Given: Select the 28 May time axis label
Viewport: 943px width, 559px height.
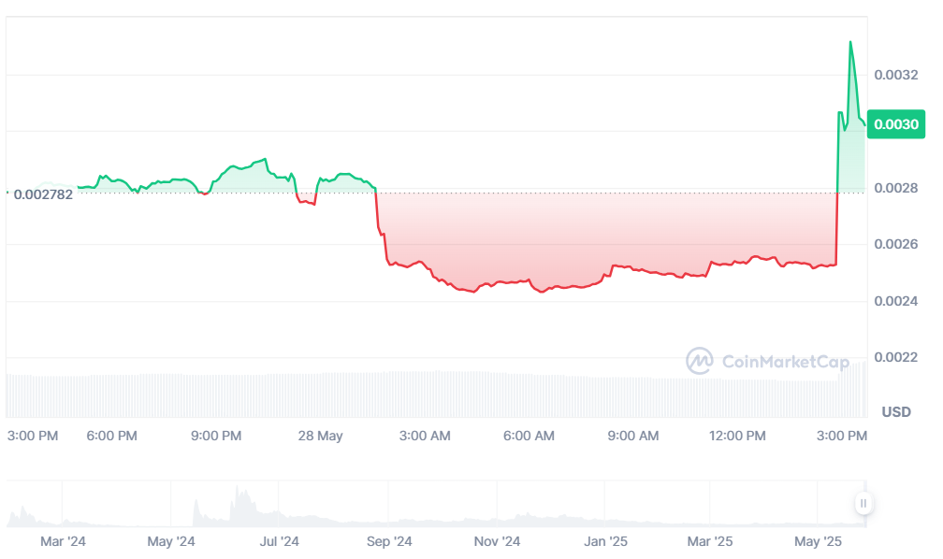Looking at the screenshot, I should tap(320, 436).
